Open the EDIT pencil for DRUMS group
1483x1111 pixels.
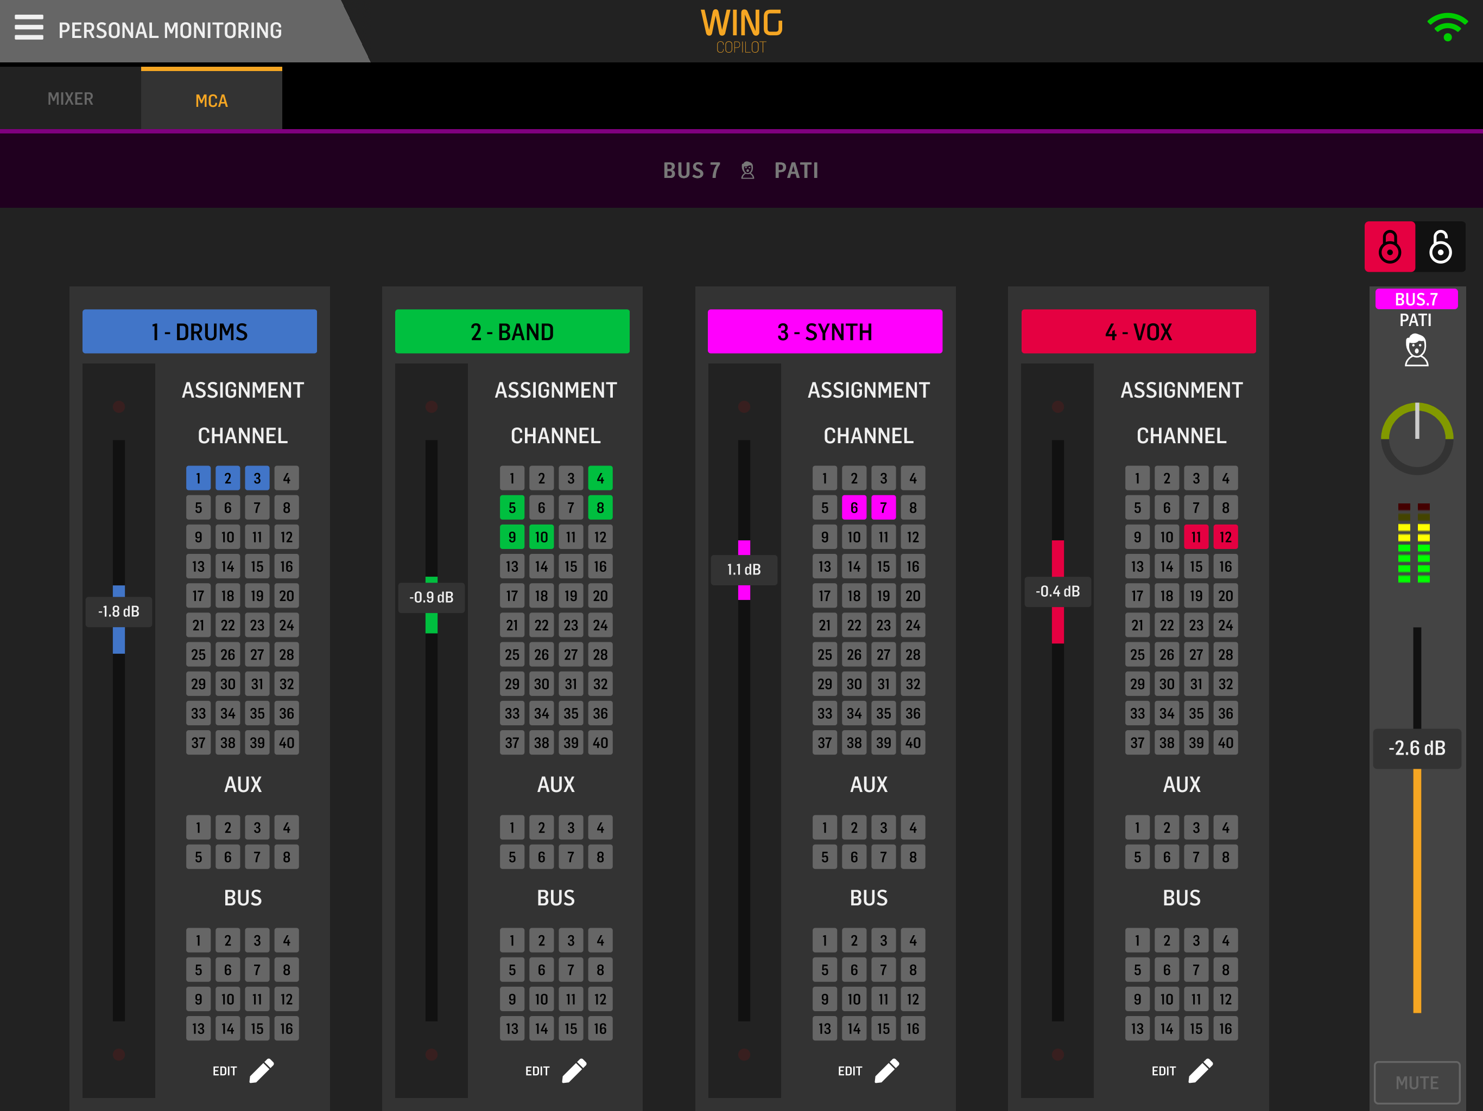[262, 1070]
